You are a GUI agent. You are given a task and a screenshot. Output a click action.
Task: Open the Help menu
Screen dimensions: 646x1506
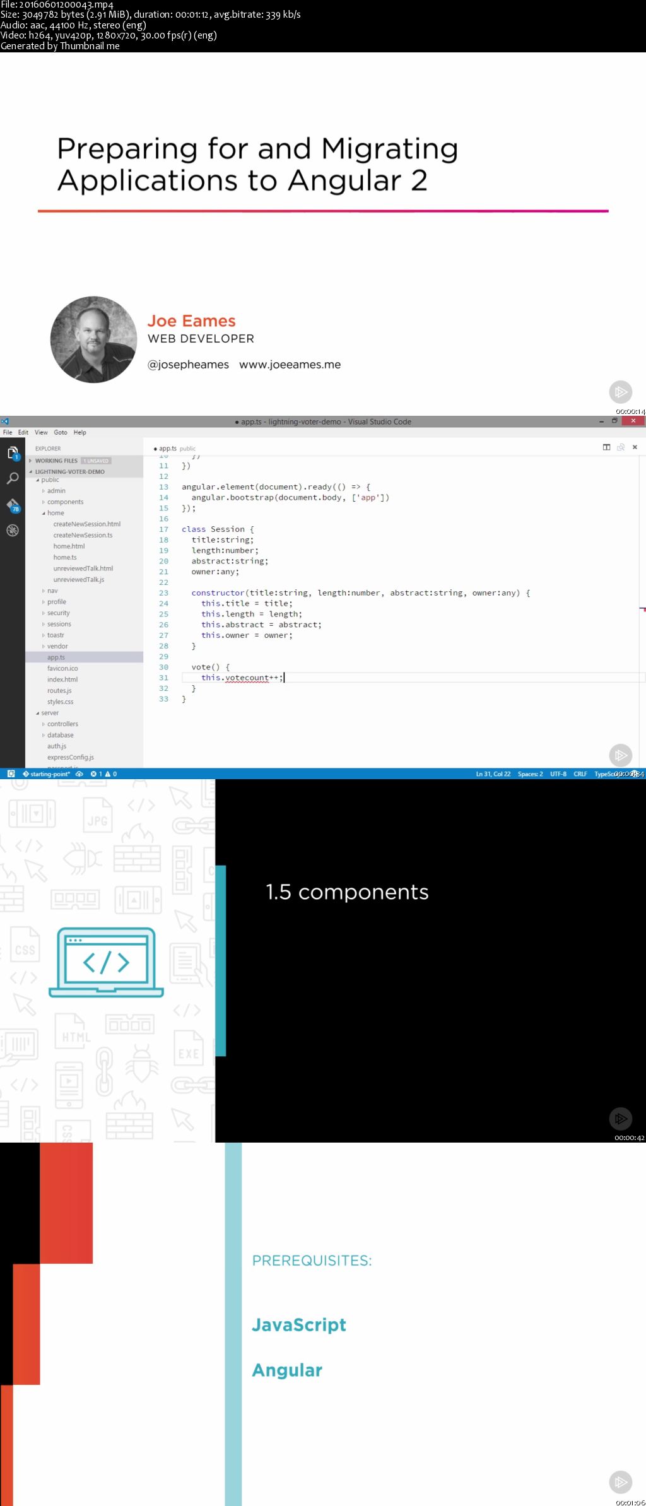tap(79, 432)
